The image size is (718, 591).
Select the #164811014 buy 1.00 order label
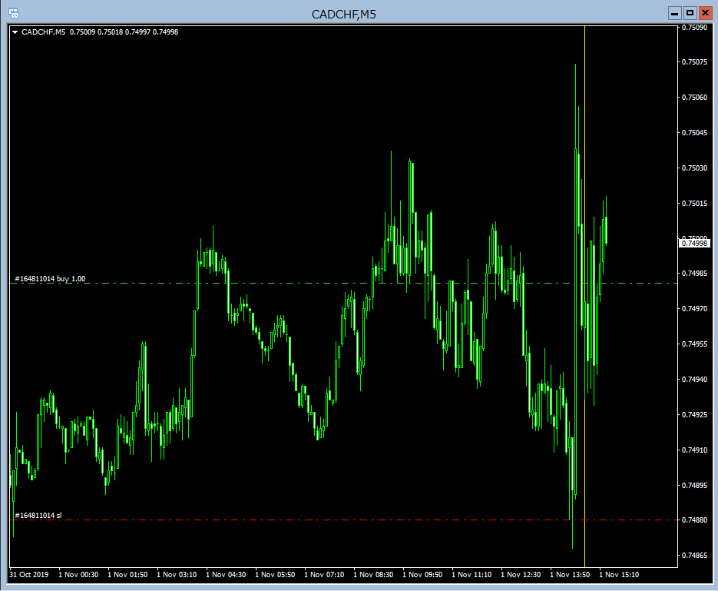(x=50, y=278)
